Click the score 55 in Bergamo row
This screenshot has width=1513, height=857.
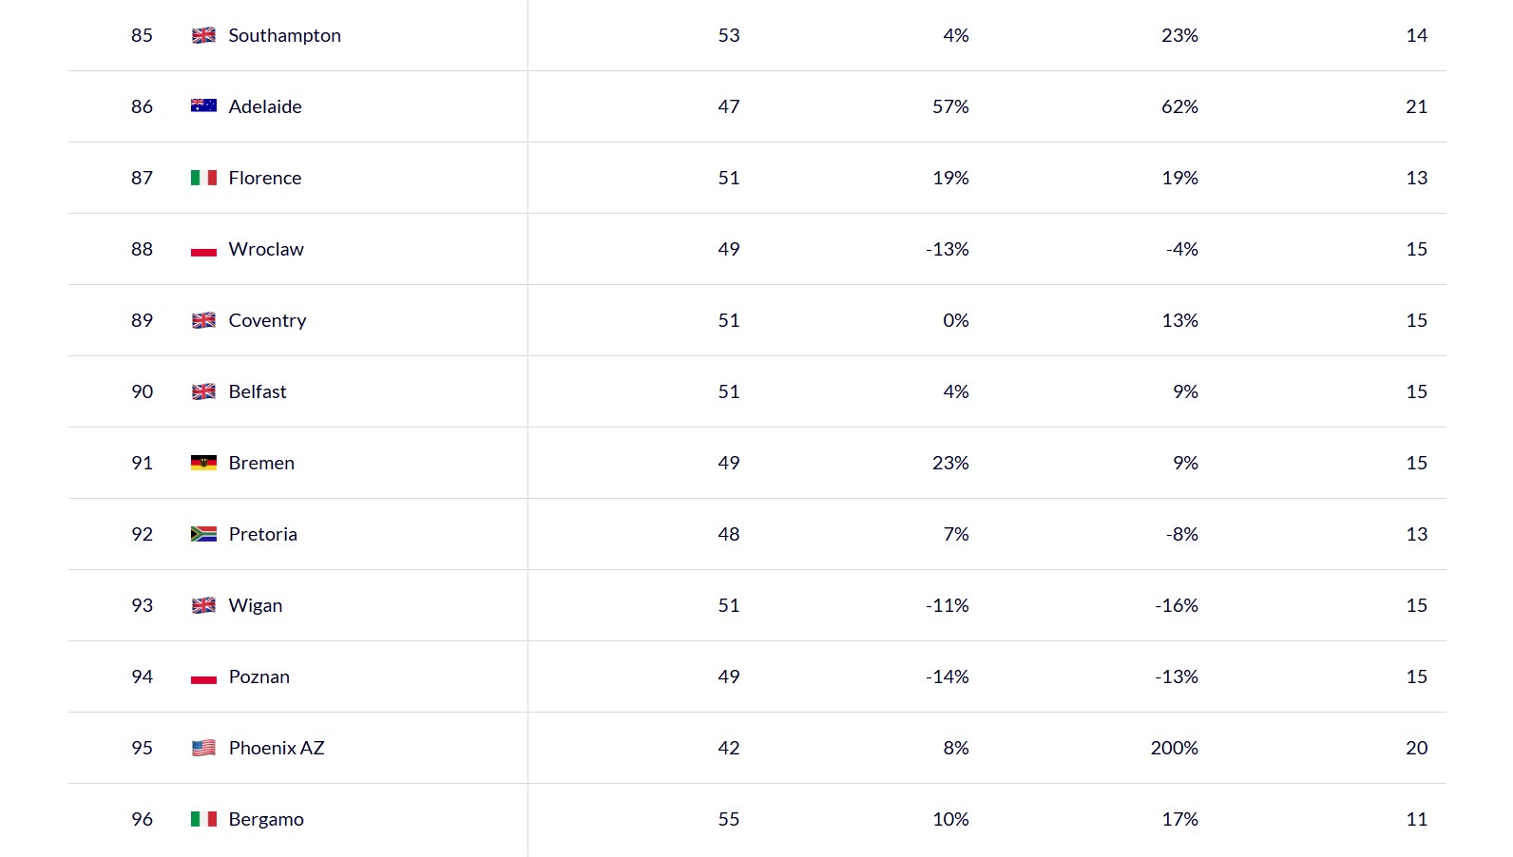[x=728, y=819]
